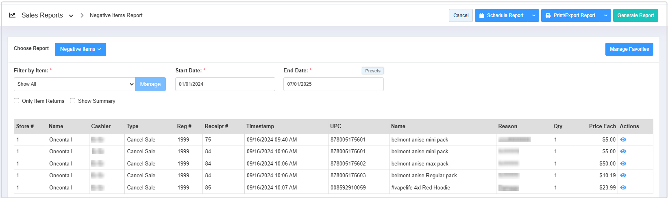Click eye icon for belmont anise max pack
This screenshot has width=668, height=198.
(x=623, y=164)
